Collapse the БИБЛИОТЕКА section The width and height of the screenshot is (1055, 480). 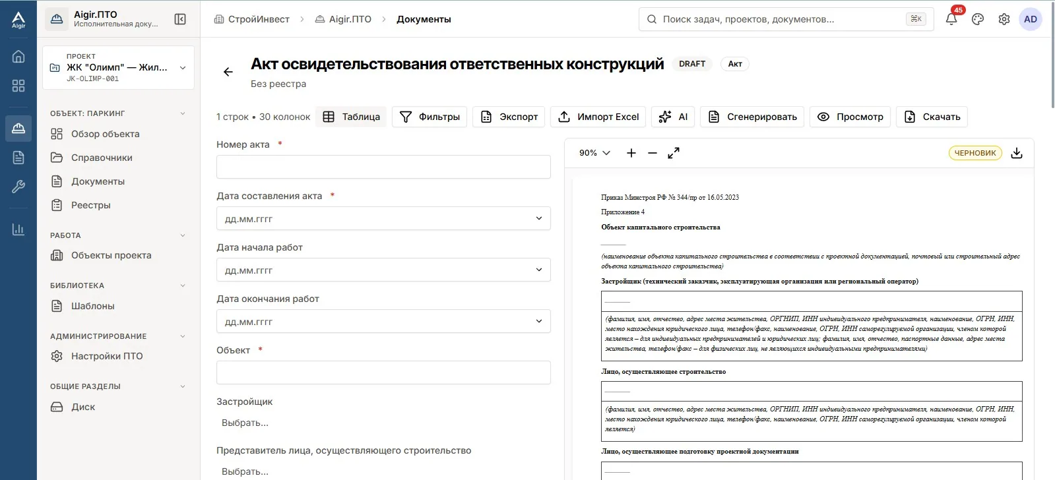point(183,285)
